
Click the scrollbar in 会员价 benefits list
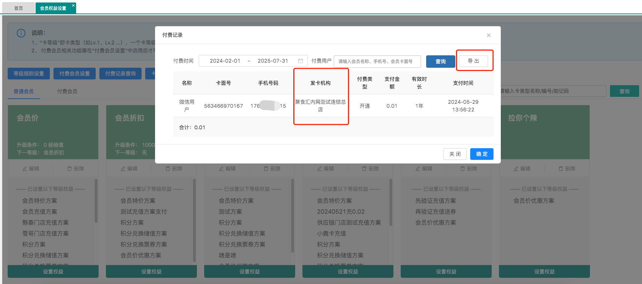pyautogui.click(x=96, y=200)
